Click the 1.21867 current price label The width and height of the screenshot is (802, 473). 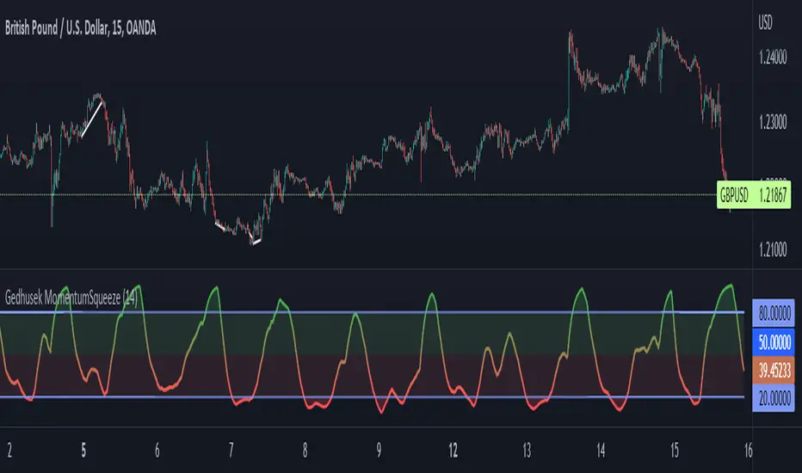point(774,195)
